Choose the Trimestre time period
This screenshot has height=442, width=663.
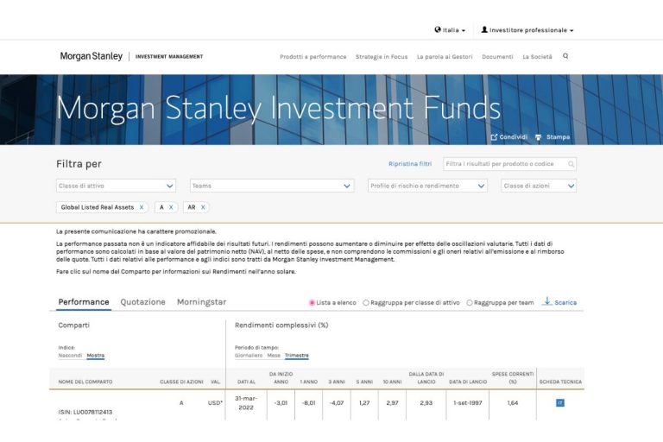click(x=297, y=356)
